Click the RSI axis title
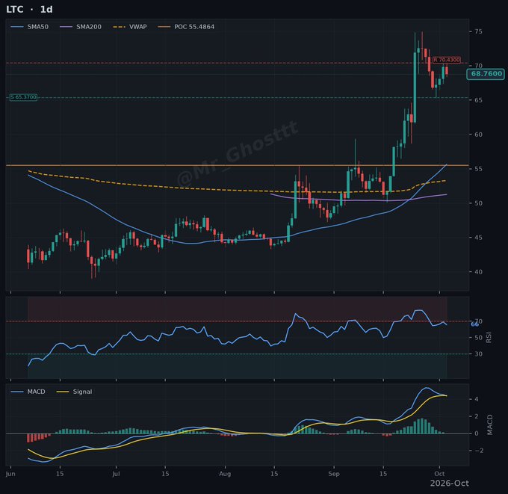 point(489,338)
